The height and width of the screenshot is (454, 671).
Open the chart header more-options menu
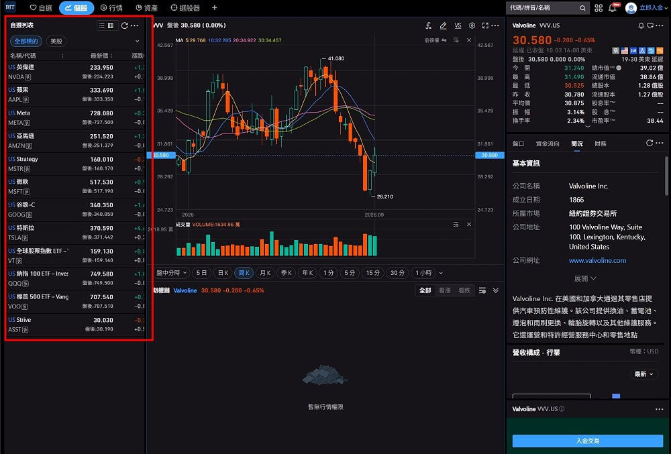click(495, 25)
